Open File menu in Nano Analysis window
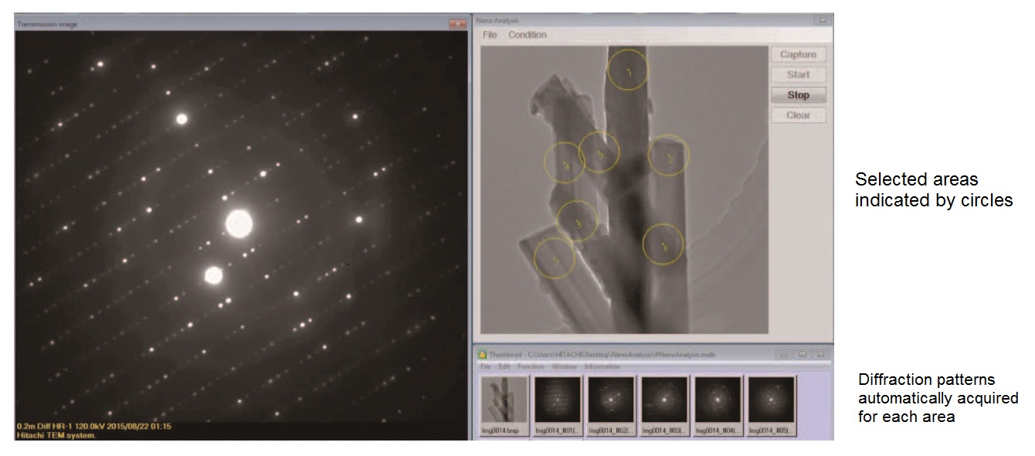Screen dimensions: 1035x456 click(x=490, y=35)
